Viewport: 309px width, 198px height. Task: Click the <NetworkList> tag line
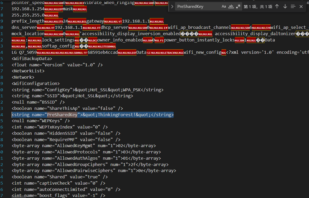28,71
